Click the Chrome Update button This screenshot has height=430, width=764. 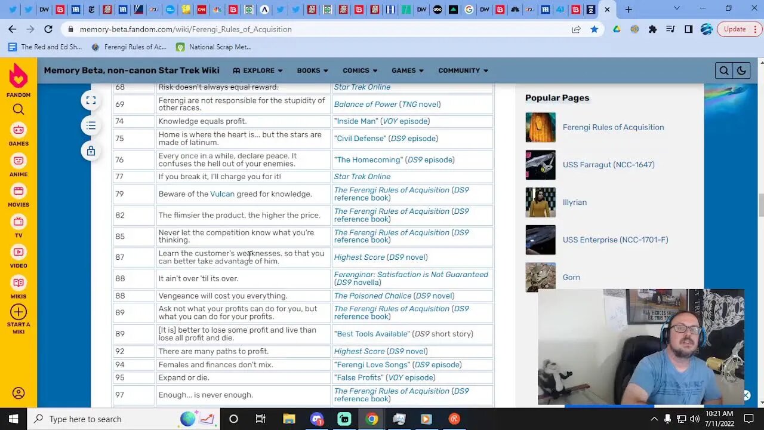point(740,29)
